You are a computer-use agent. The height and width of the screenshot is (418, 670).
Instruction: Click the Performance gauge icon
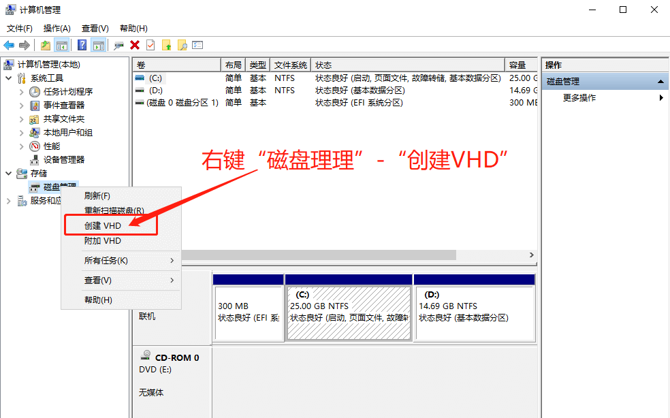(35, 146)
